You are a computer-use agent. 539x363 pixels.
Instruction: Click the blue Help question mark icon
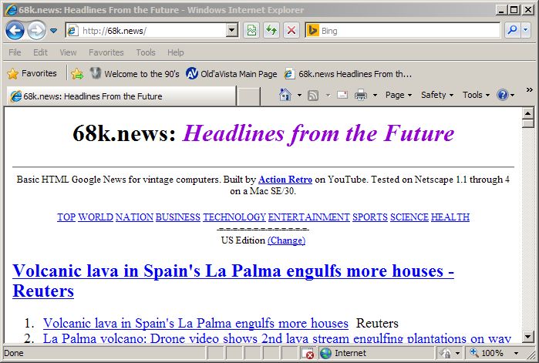pos(503,95)
